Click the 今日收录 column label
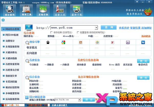Viewport: 154px width, 107px height. tap(34, 65)
